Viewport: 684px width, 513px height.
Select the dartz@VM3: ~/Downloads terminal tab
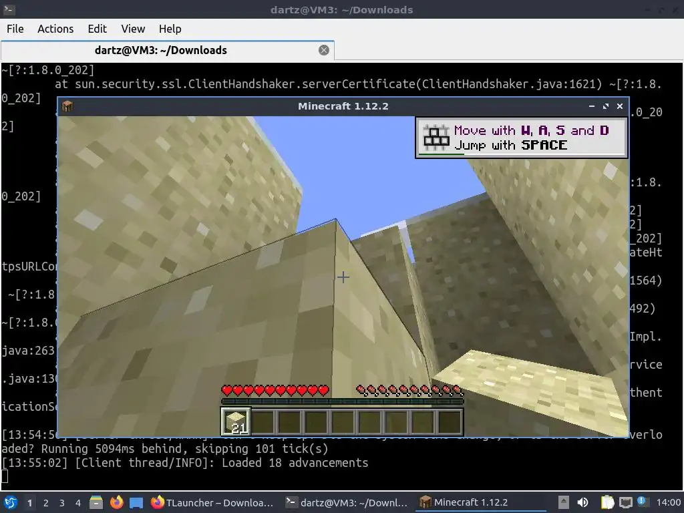tap(168, 50)
